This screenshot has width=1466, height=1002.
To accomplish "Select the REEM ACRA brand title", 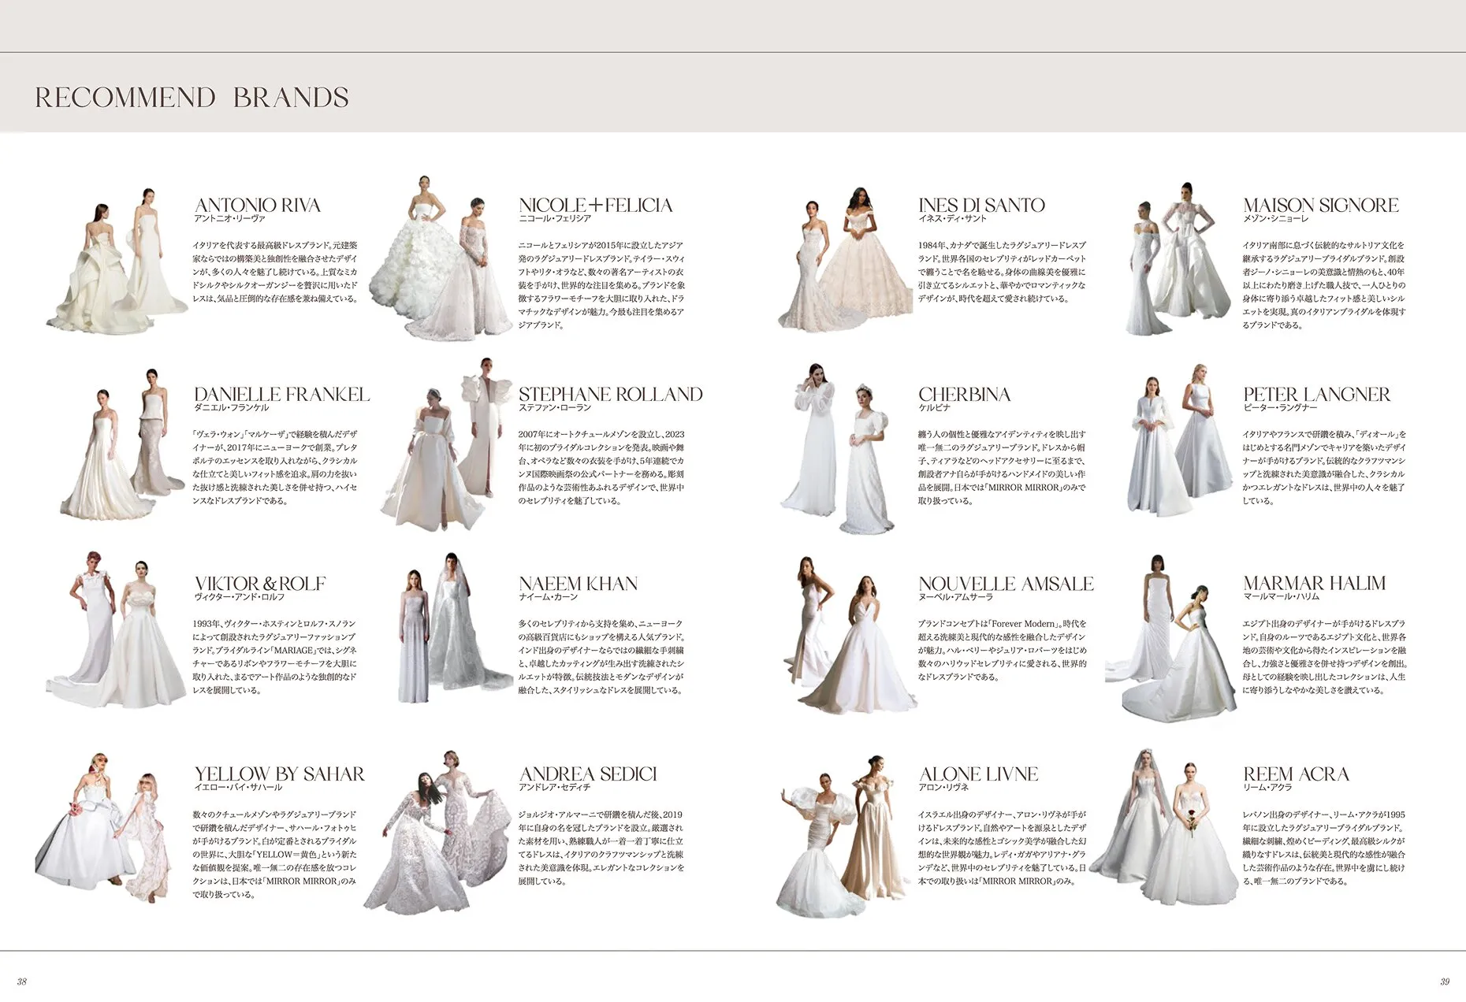I will tap(1296, 774).
